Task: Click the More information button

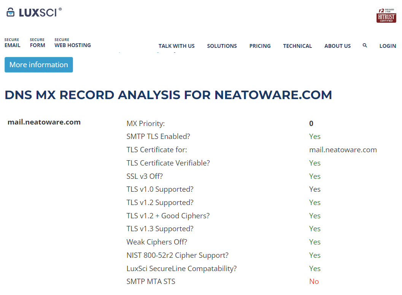Action: tap(39, 65)
